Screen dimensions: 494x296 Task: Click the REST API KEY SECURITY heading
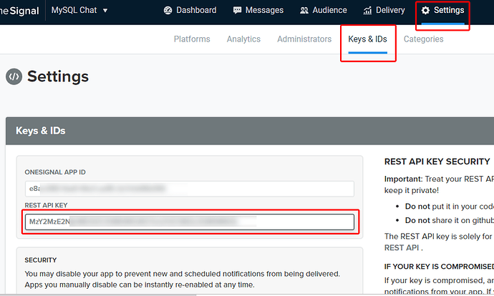pos(437,162)
